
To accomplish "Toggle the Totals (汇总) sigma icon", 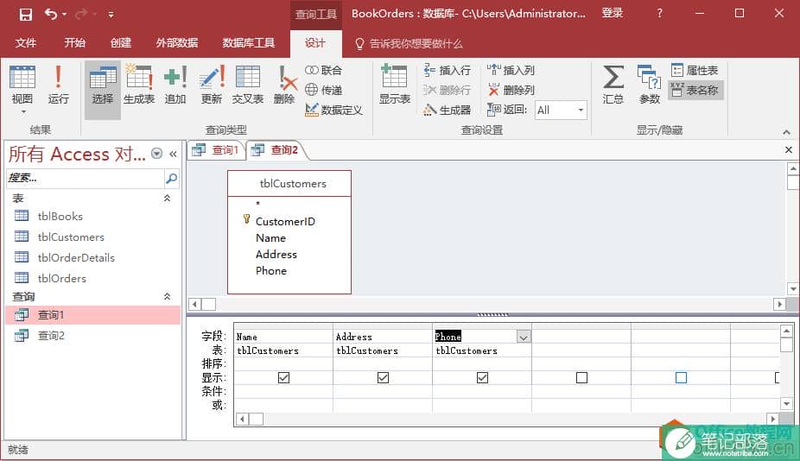I will coord(613,84).
